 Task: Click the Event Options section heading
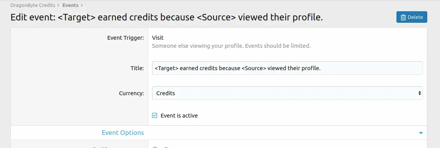(x=123, y=133)
